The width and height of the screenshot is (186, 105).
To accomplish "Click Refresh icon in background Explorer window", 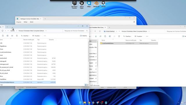I will point(100,31).
